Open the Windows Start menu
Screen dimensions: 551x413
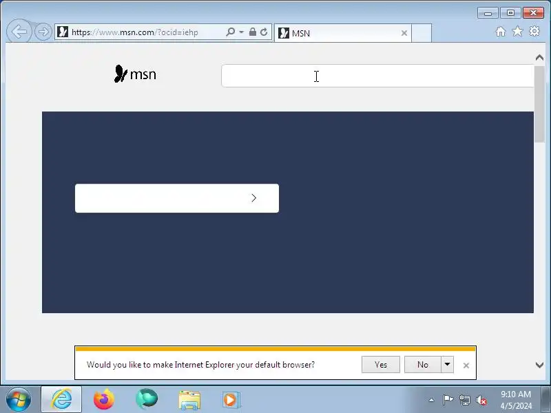(x=19, y=400)
